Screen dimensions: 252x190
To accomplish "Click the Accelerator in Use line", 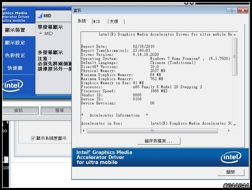I will (x=156, y=123).
